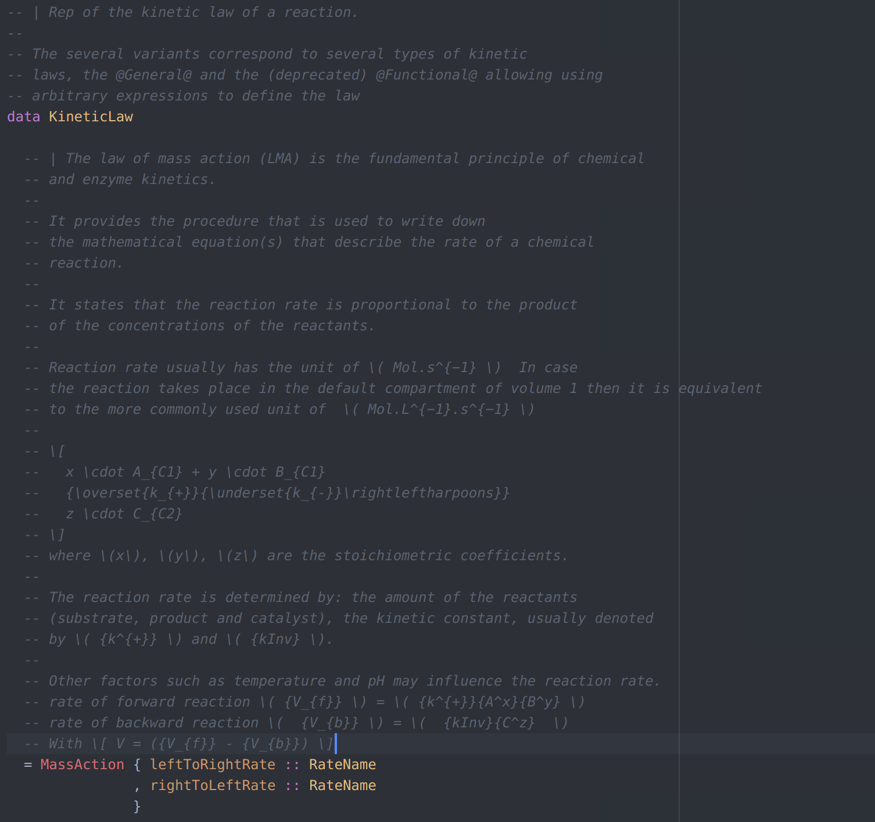Click the opening brace after MassAction
Image resolution: width=875 pixels, height=822 pixels.
pos(137,765)
